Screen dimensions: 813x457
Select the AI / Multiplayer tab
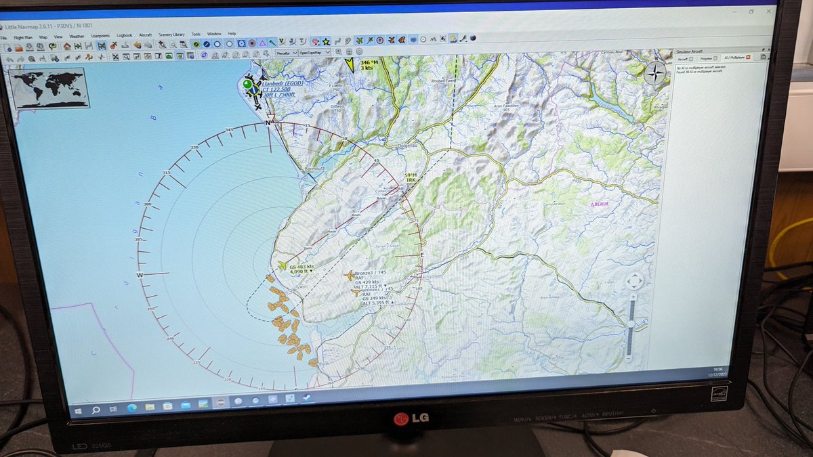click(x=737, y=58)
